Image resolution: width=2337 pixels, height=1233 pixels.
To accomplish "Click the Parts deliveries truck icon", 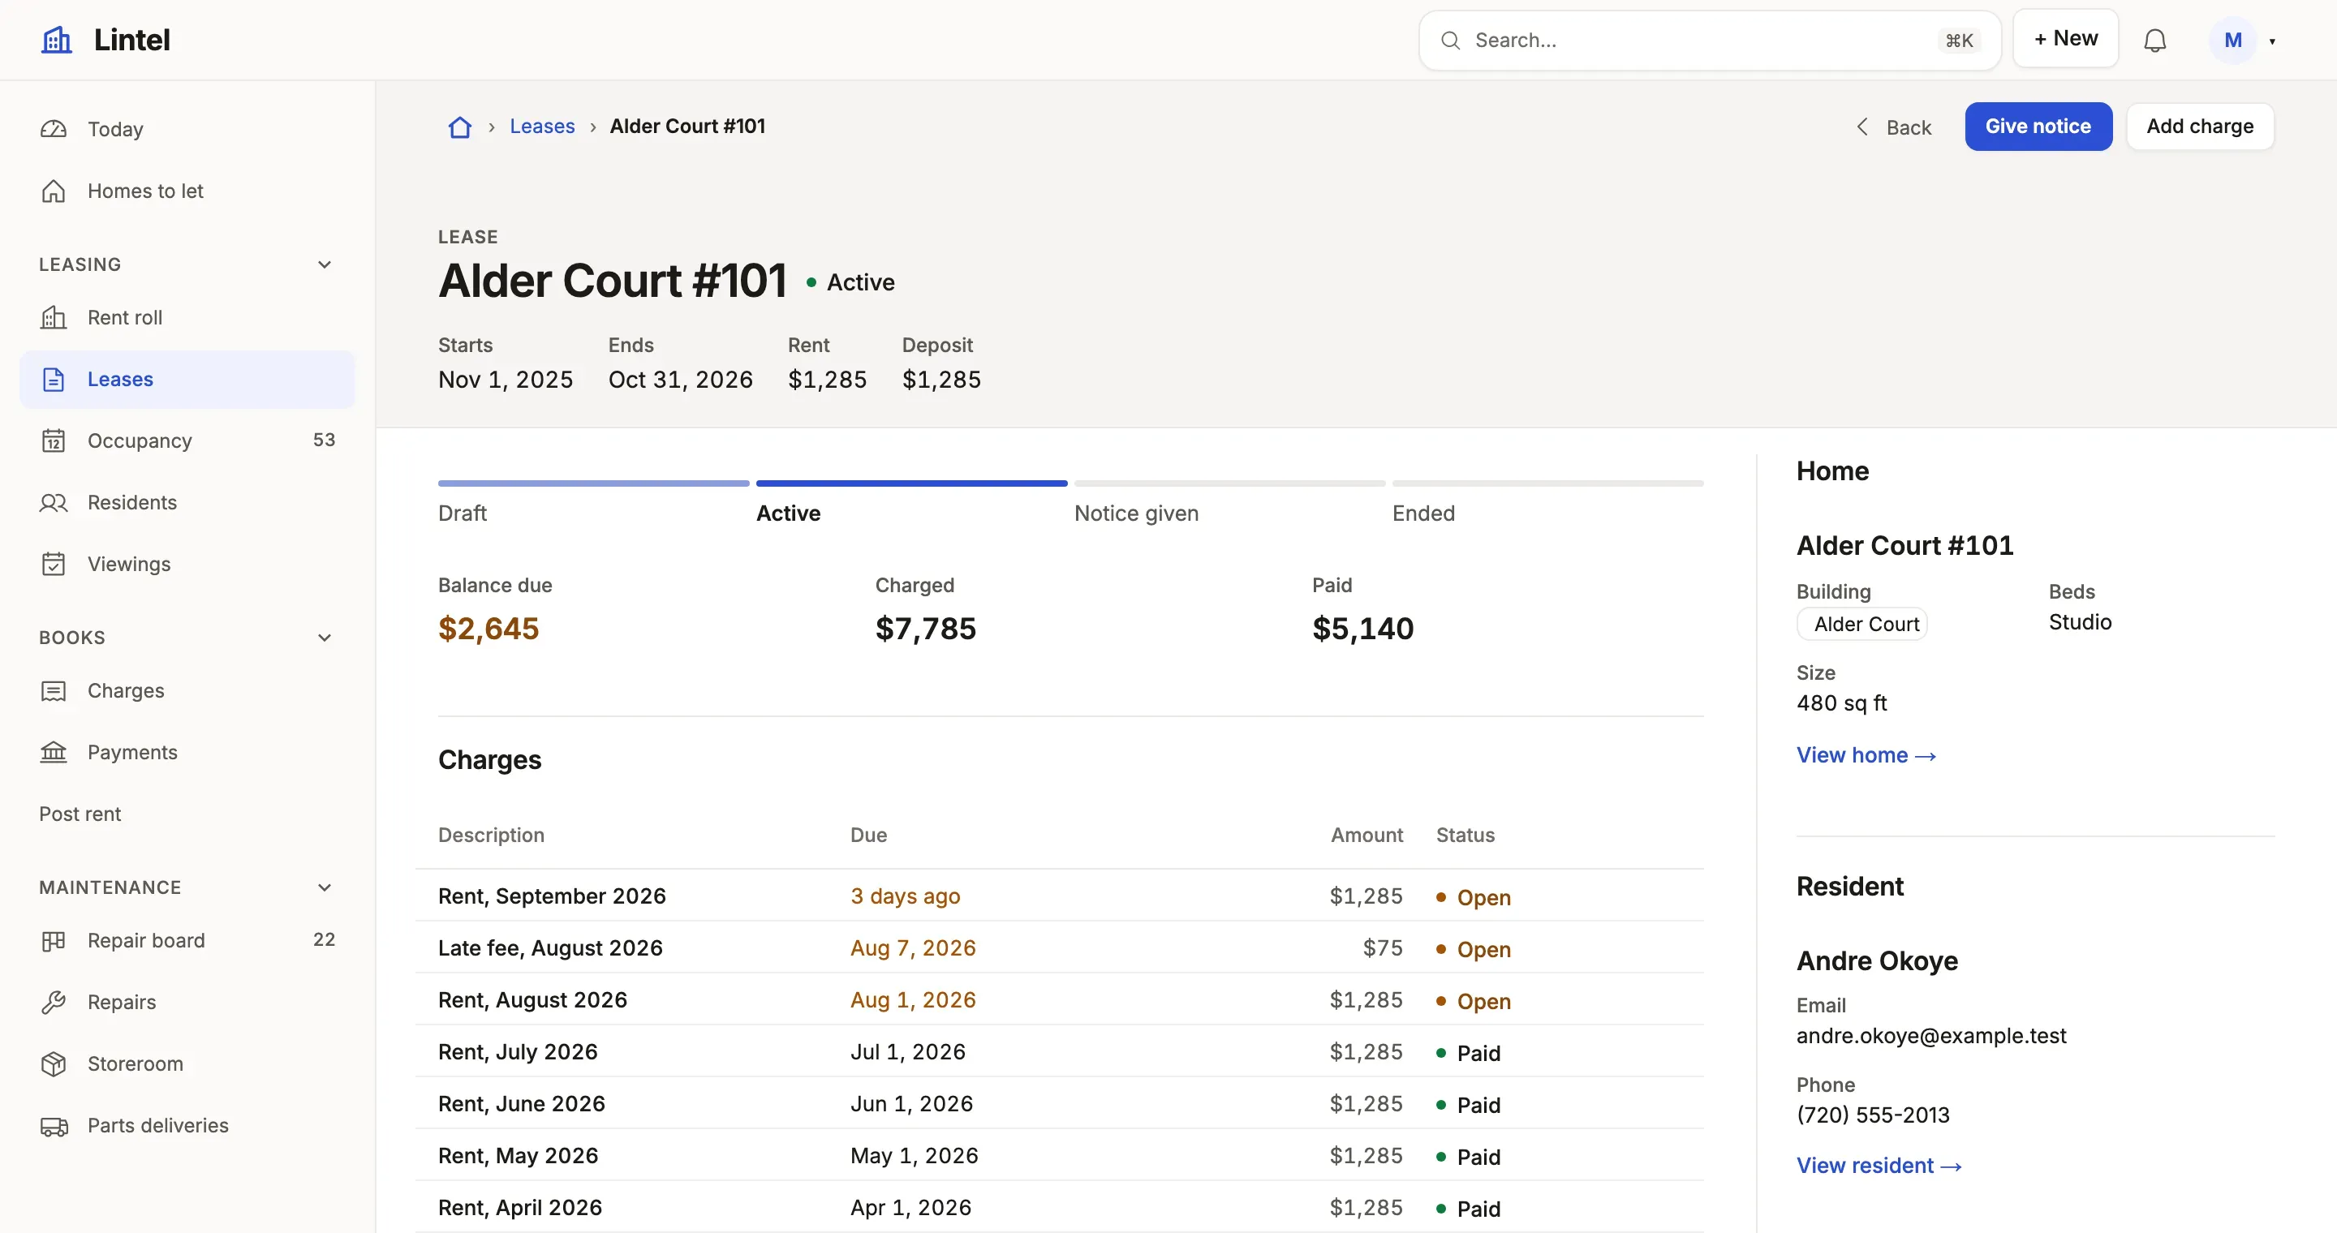I will pyautogui.click(x=54, y=1125).
